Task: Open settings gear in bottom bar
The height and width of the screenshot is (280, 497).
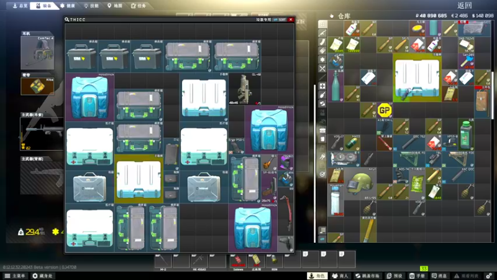Action: (x=489, y=276)
